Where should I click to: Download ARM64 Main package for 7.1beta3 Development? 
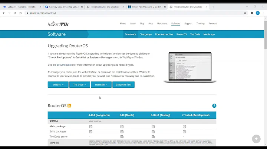point(184,127)
